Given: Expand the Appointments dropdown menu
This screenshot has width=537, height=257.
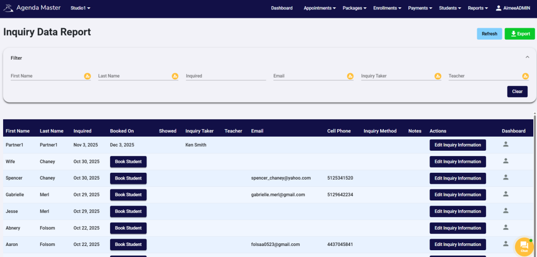Looking at the screenshot, I should [320, 8].
